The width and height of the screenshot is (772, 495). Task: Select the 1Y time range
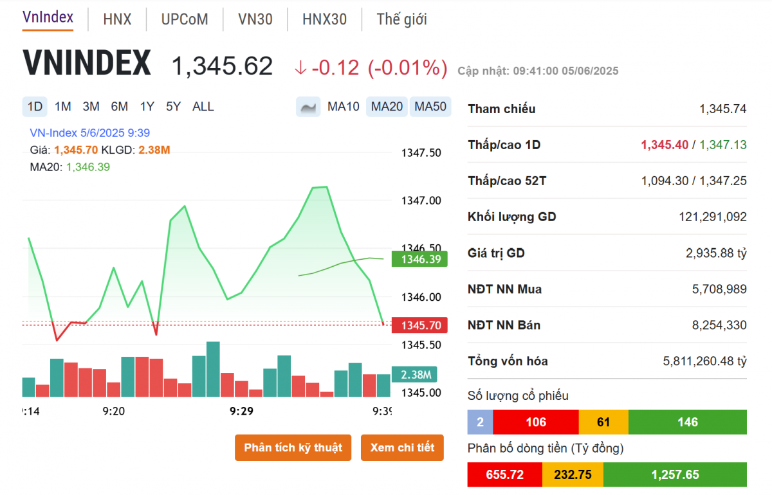(147, 107)
